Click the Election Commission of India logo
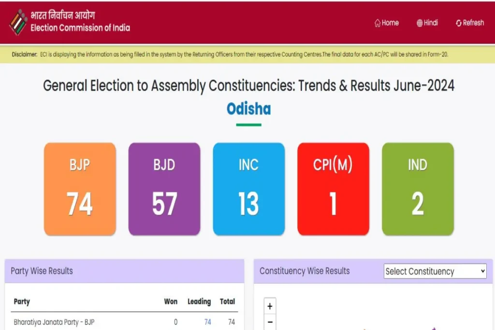Viewport: 495px width, 330px height. 18,22
